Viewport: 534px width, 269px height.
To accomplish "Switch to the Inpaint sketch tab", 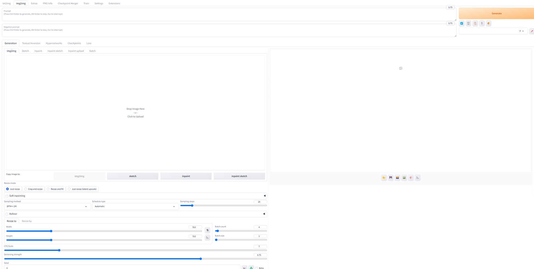I will 55,51.
